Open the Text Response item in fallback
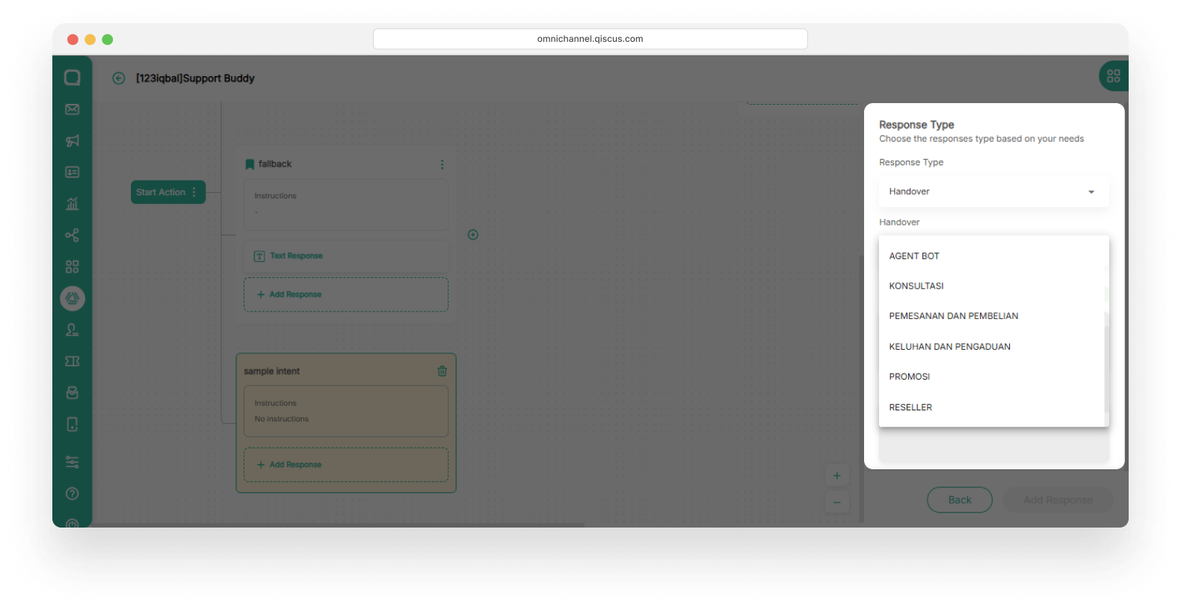 tap(346, 256)
